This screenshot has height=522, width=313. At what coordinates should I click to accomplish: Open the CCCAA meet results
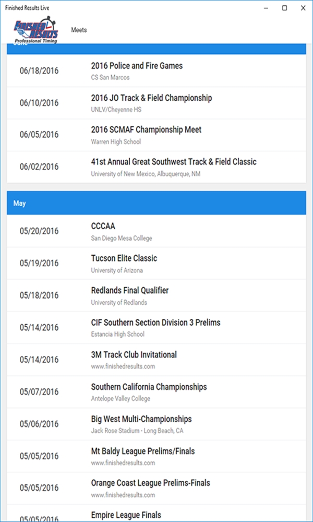(x=103, y=227)
